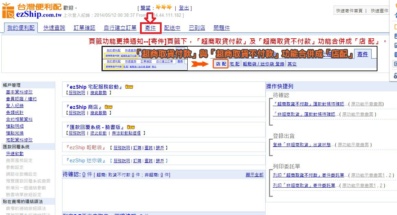Switch to the 我的便利配 tab
This screenshot has height=215, width=397.
21,28
